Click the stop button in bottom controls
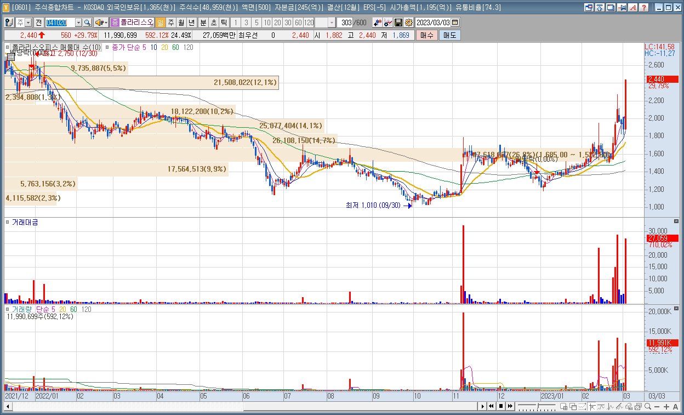 pyautogui.click(x=501, y=406)
